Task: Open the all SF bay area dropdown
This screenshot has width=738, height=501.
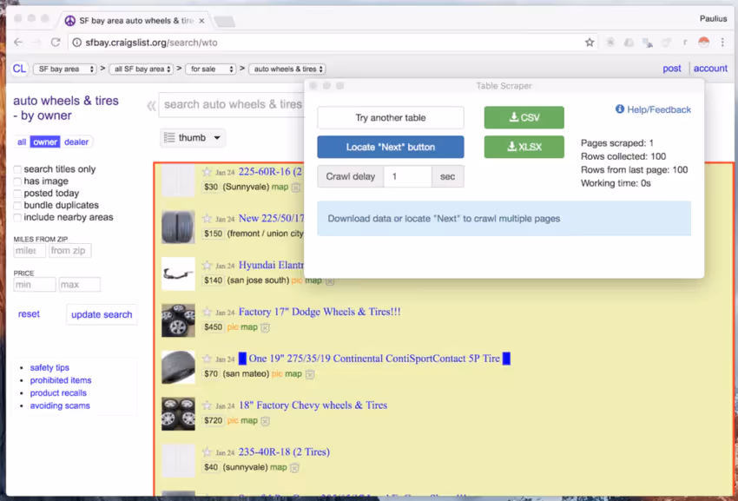Action: (x=141, y=69)
